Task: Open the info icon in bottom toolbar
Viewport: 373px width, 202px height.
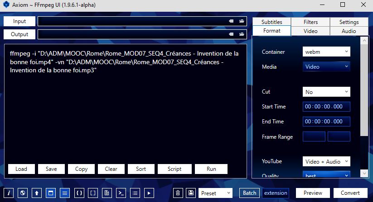Action: pos(9,193)
